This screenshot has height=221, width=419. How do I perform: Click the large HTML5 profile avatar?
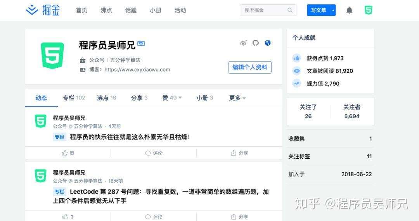tap(52, 55)
